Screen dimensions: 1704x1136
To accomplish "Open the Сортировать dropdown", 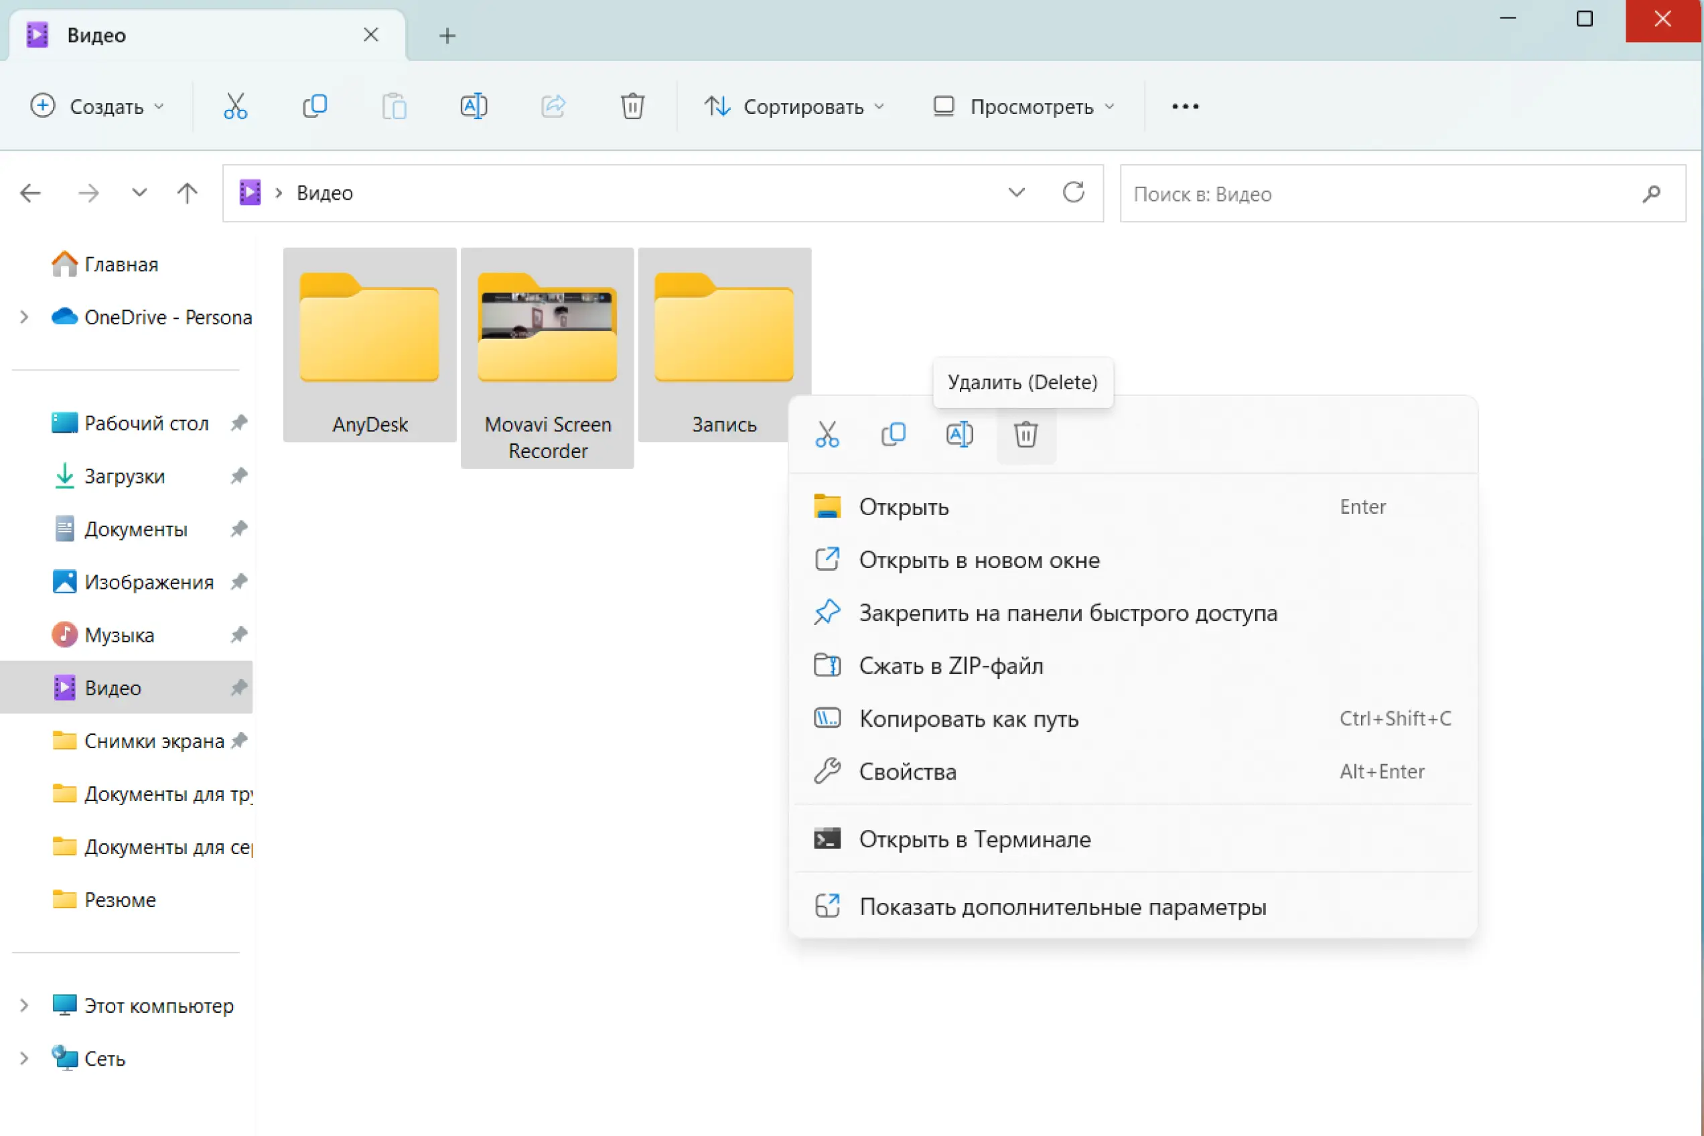I will (x=795, y=106).
